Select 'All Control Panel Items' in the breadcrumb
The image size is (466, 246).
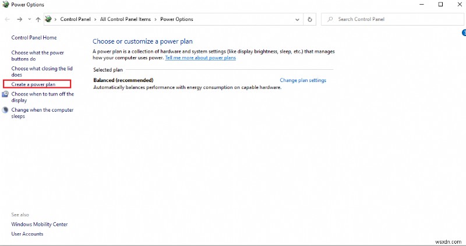click(x=125, y=19)
